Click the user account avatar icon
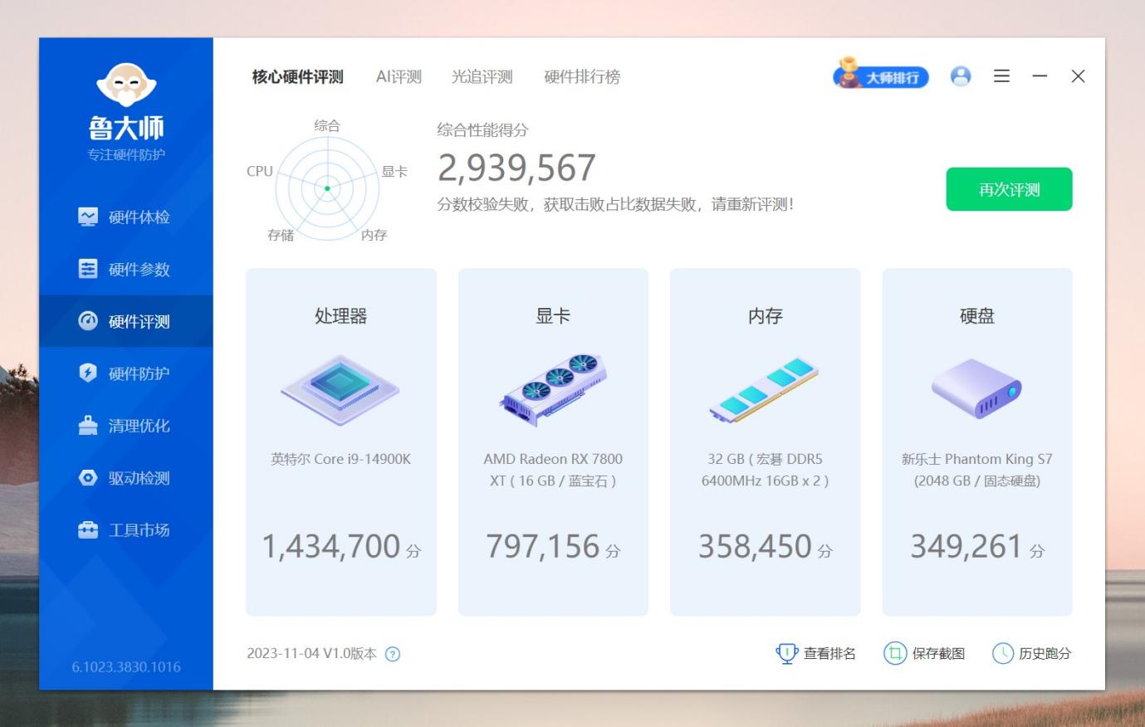Image resolution: width=1145 pixels, height=727 pixels. pyautogui.click(x=961, y=76)
